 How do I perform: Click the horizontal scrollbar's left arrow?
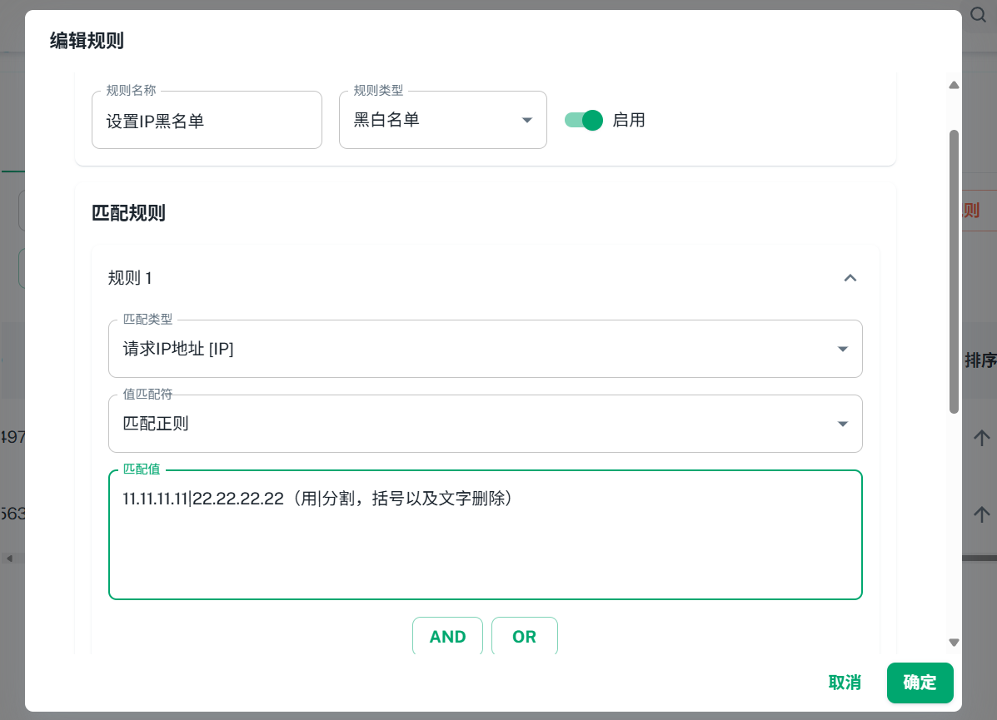(x=10, y=559)
